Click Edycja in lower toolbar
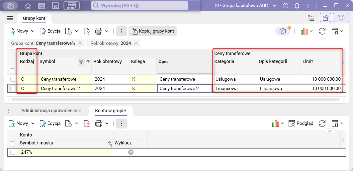 point(50,124)
